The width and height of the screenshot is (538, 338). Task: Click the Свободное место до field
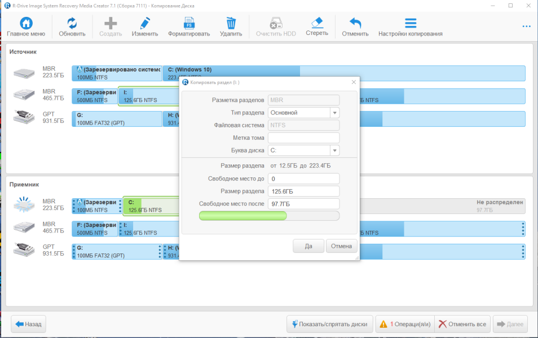pyautogui.click(x=303, y=179)
